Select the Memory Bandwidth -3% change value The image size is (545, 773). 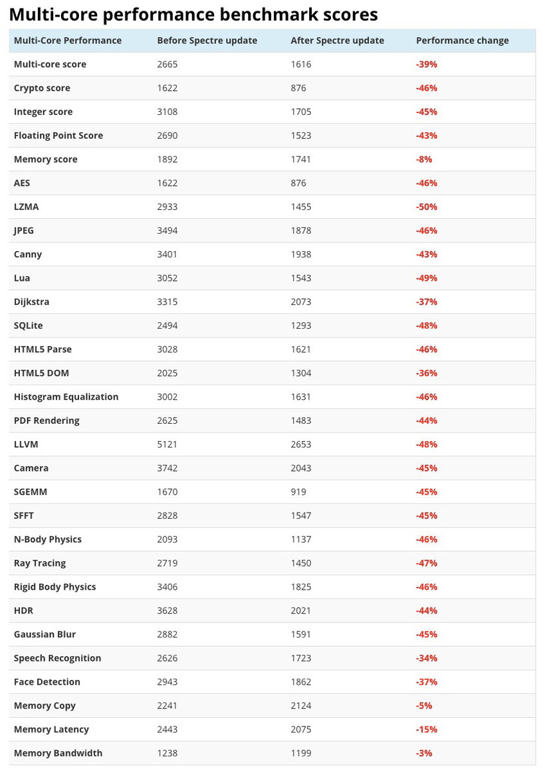(x=423, y=753)
